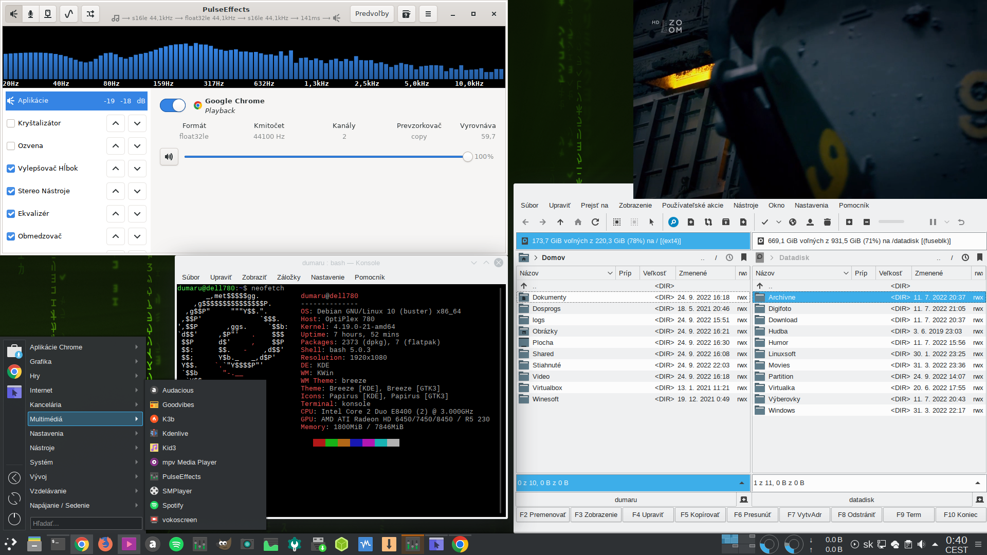
Task: Open the Záložky menu in Konsole
Action: pyautogui.click(x=288, y=277)
